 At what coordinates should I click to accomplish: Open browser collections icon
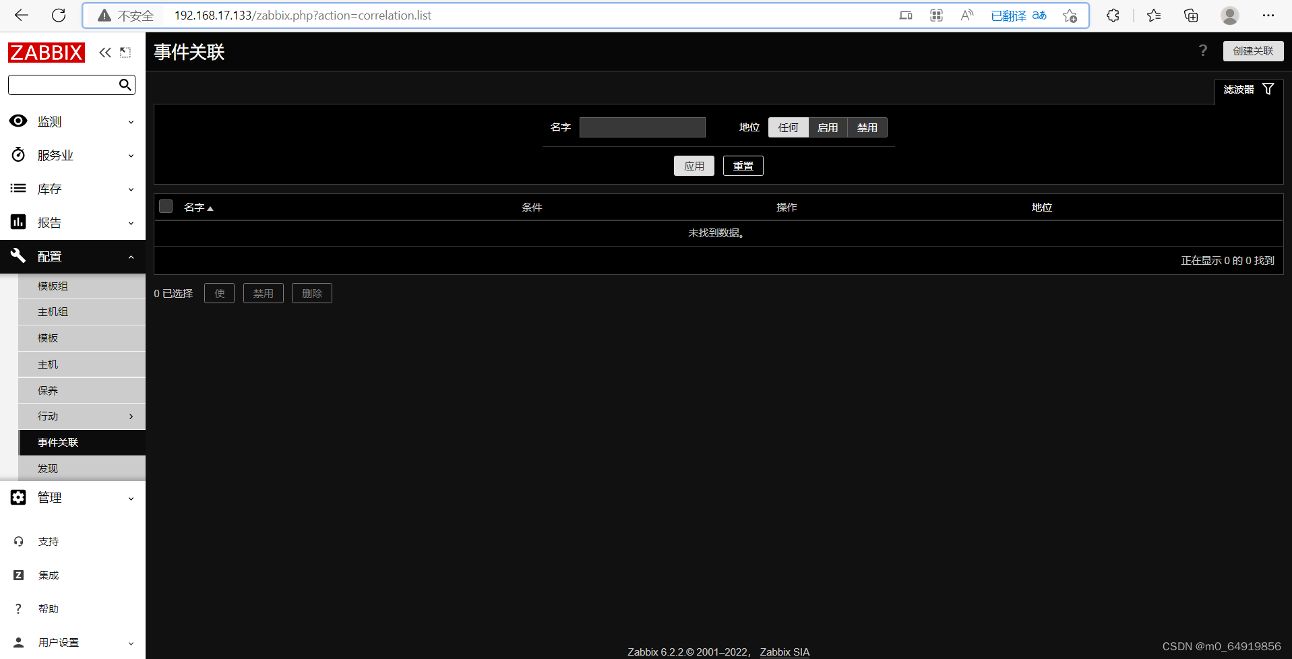tap(1191, 15)
